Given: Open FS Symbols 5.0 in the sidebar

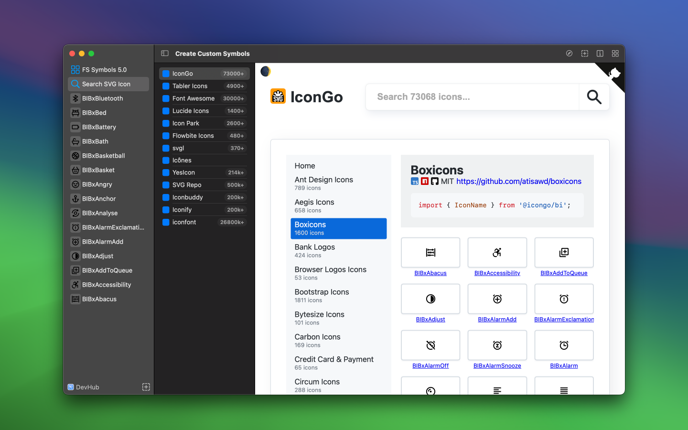Looking at the screenshot, I should 108,70.
